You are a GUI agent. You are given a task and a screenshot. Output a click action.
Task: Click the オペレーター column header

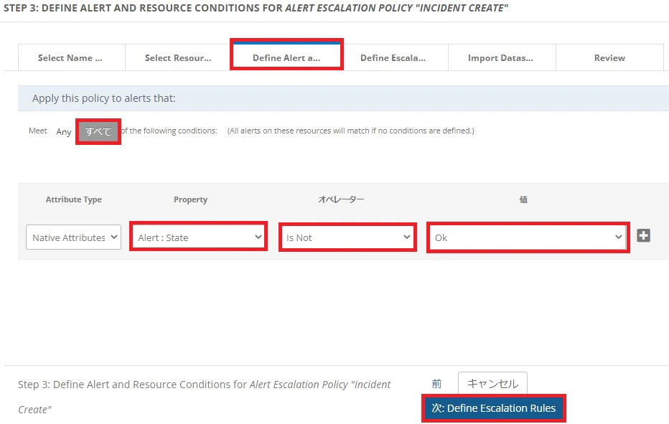pos(341,199)
